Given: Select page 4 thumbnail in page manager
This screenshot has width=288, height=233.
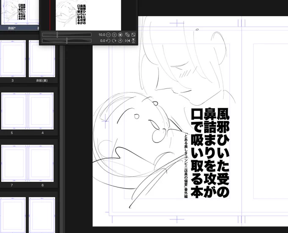Looking at the screenshot, I should (x=41, y=111).
